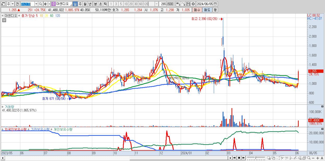The image size is (325, 161).
Task: Click the 평 button
Action: pyautogui.click(x=215, y=10)
